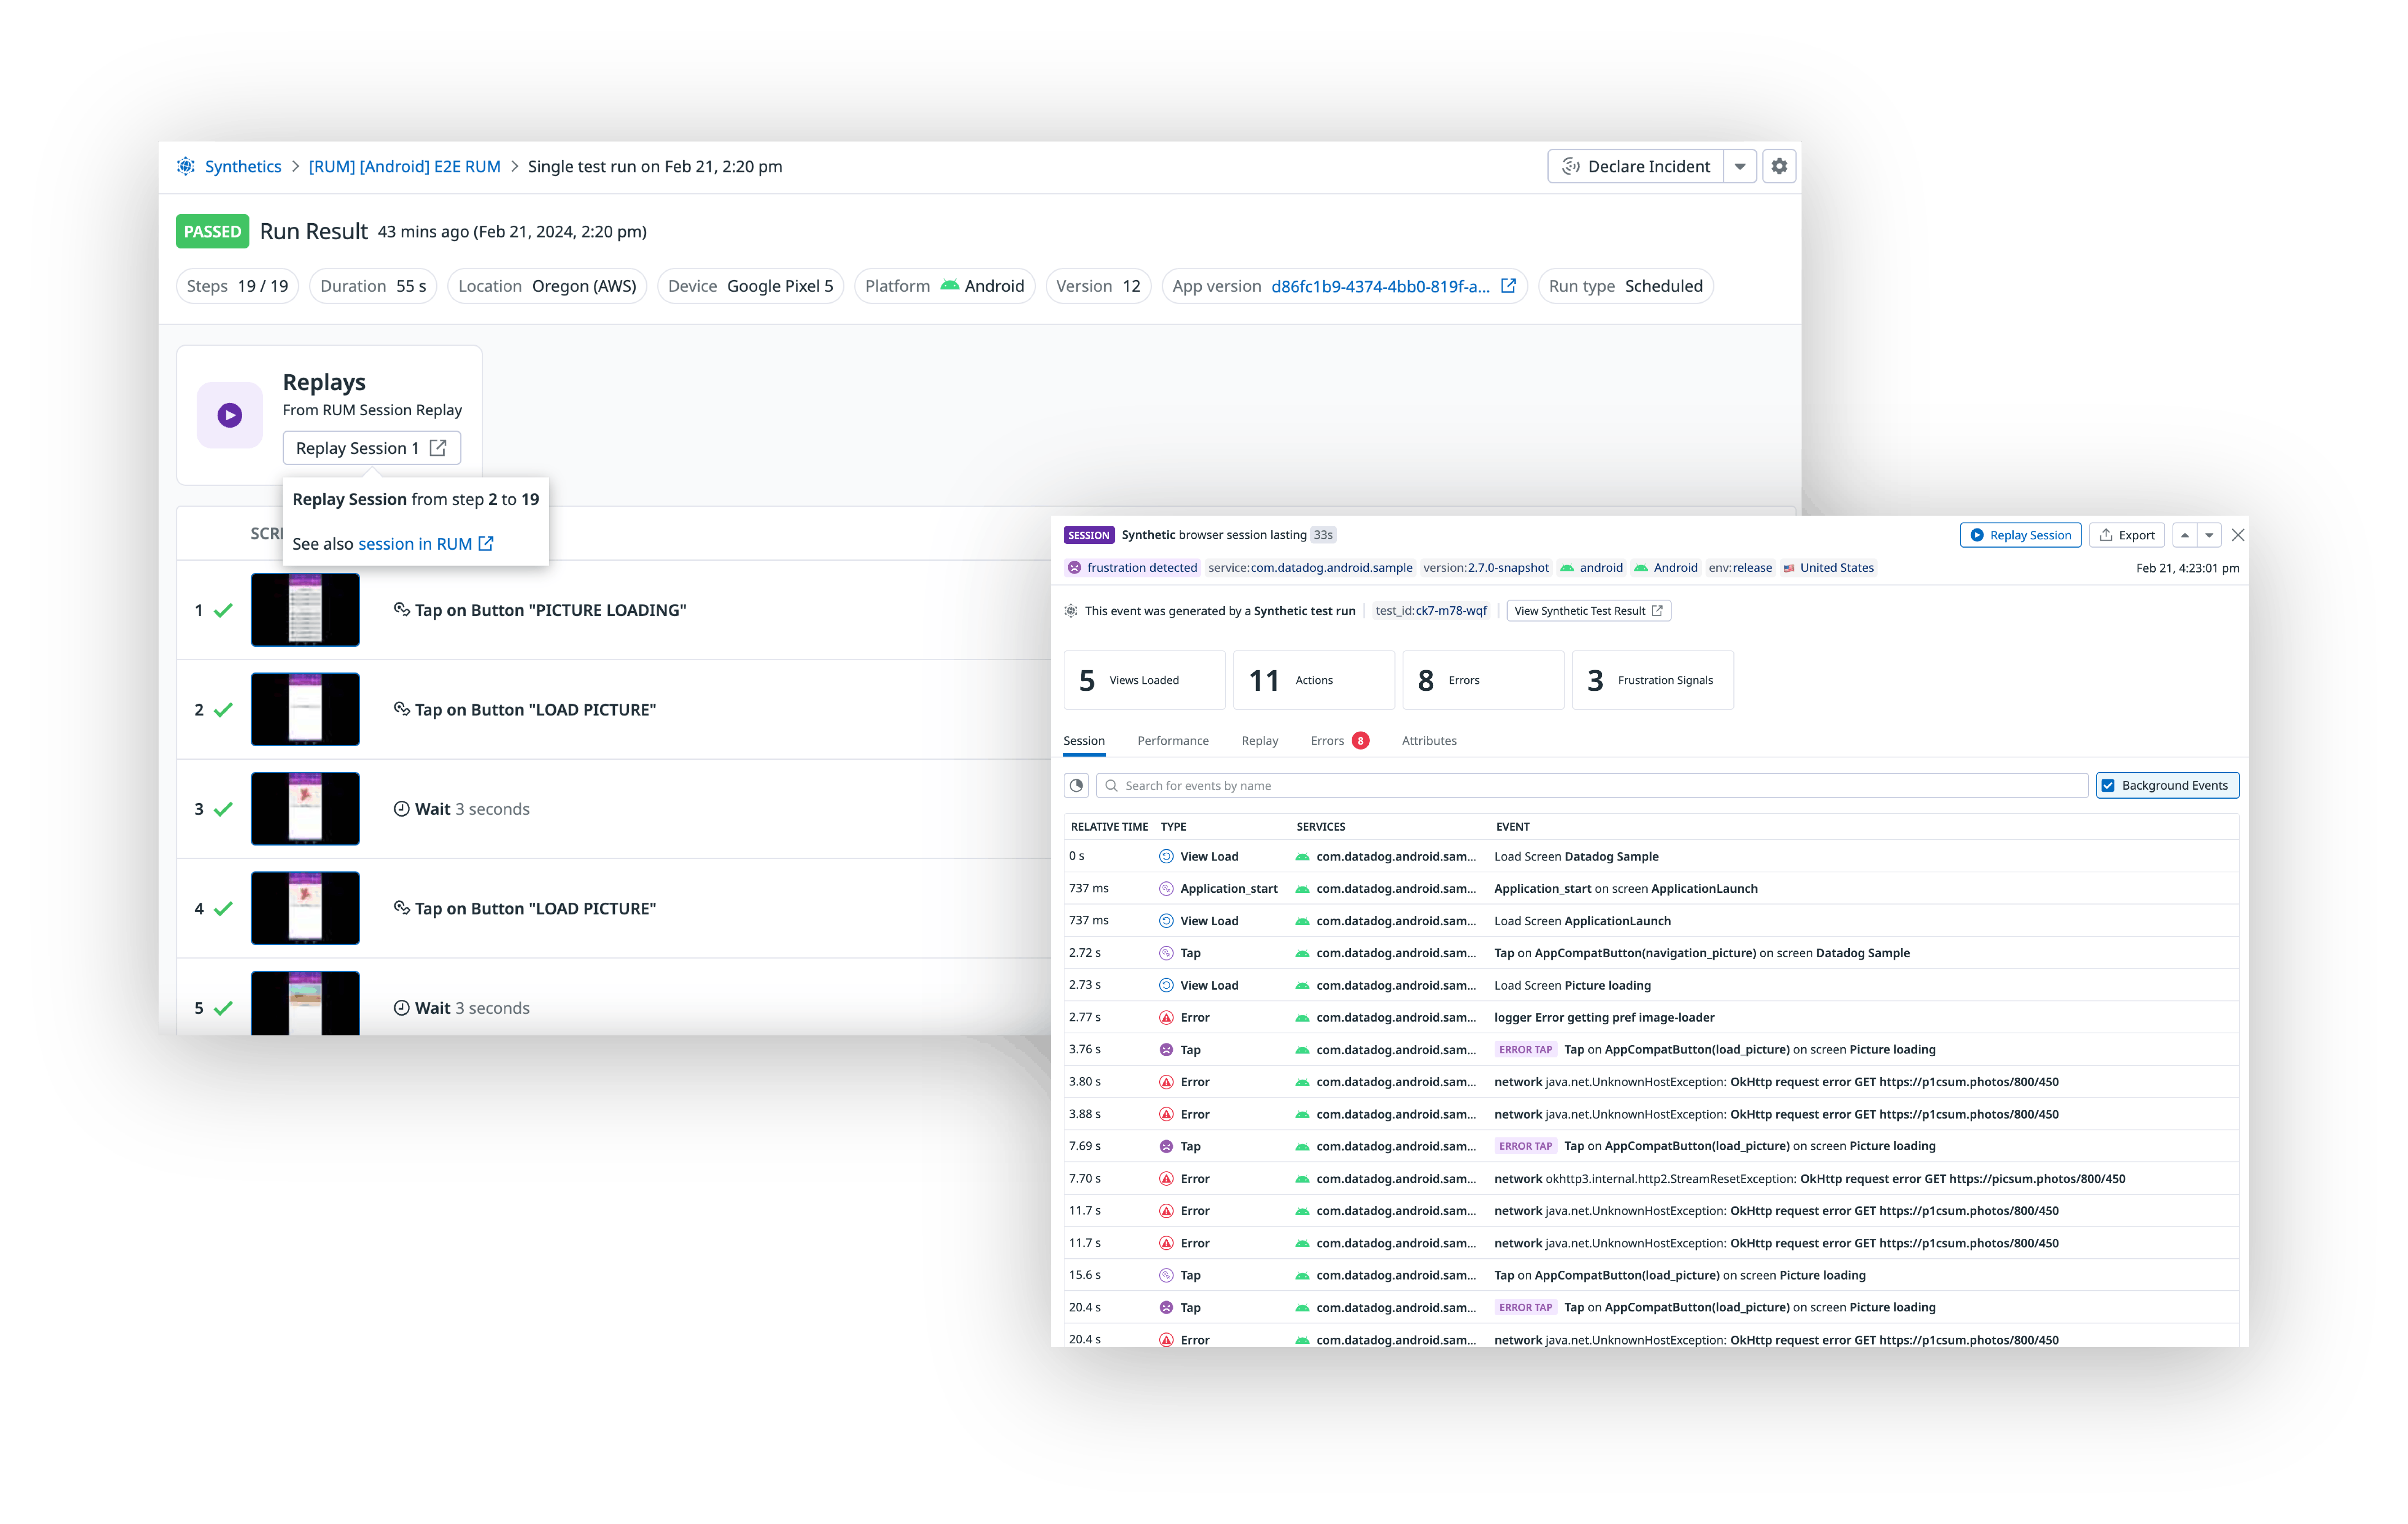The image size is (2408, 1524).
Task: Open the step 3 screenshot thumbnail
Action: point(305,808)
